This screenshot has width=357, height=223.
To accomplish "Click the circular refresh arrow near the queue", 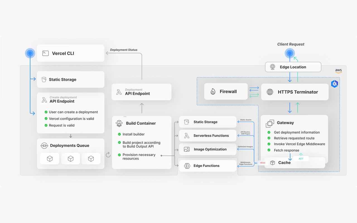I will [x=108, y=155].
